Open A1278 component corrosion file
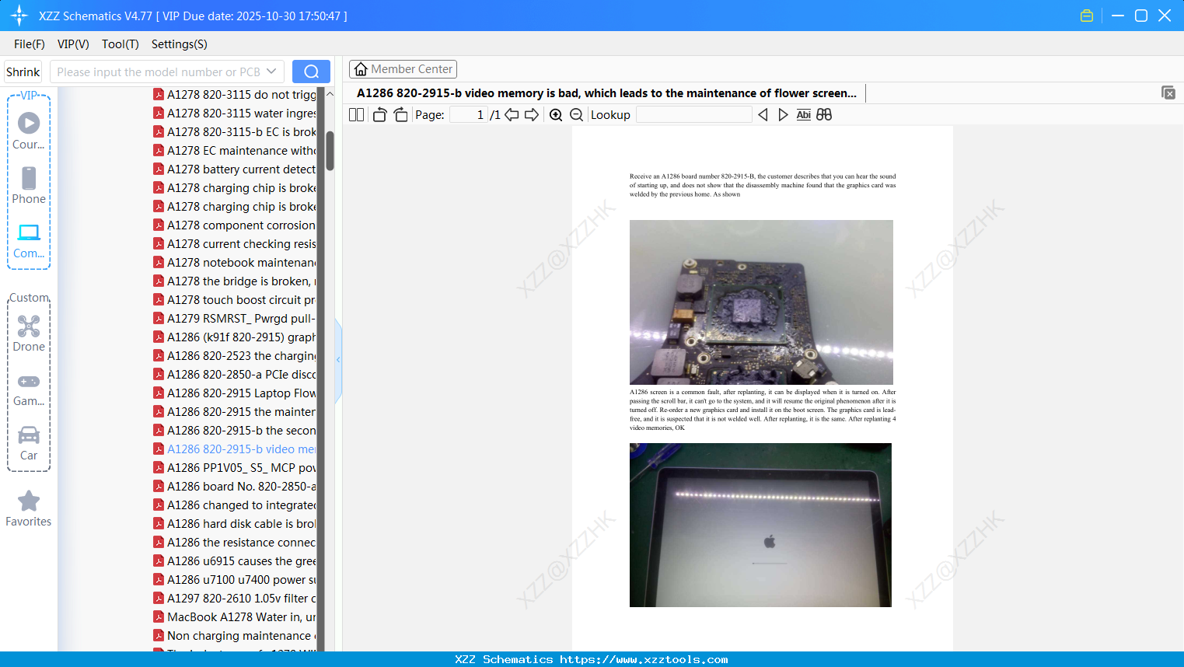Screen dimensions: 1184x667 234,225
